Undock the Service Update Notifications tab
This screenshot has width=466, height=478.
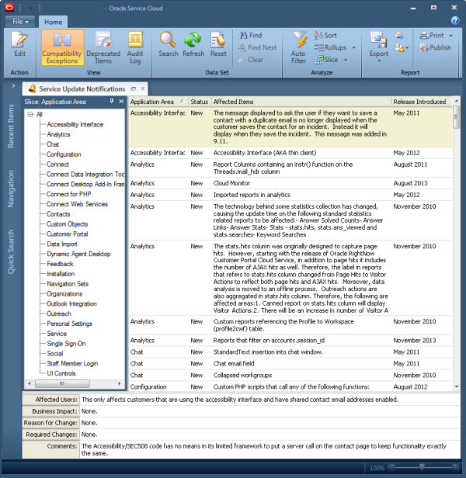click(133, 88)
